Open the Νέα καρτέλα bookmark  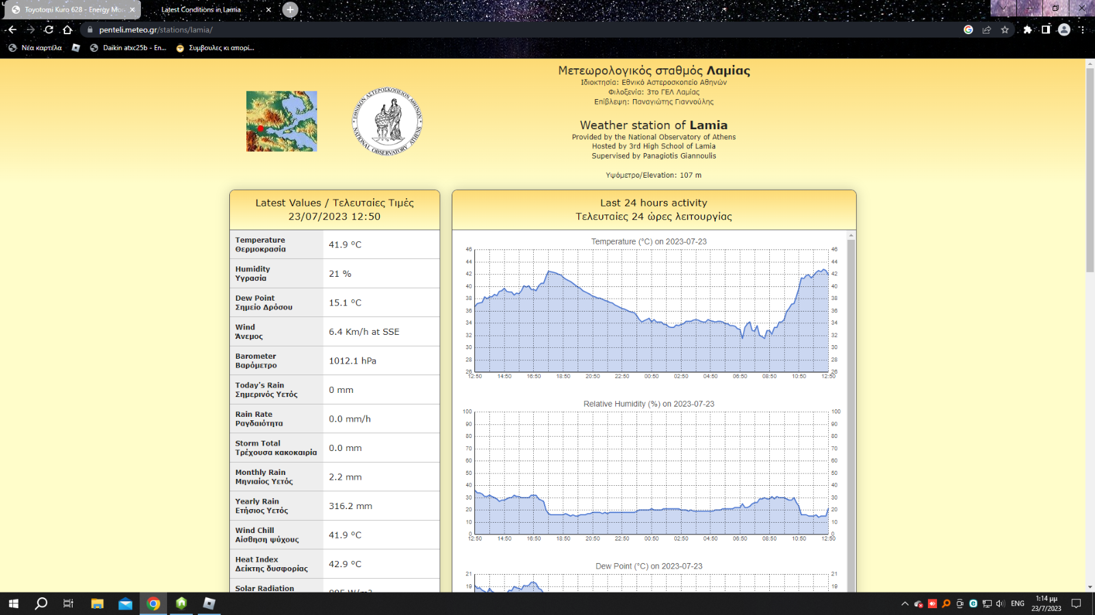pos(35,48)
